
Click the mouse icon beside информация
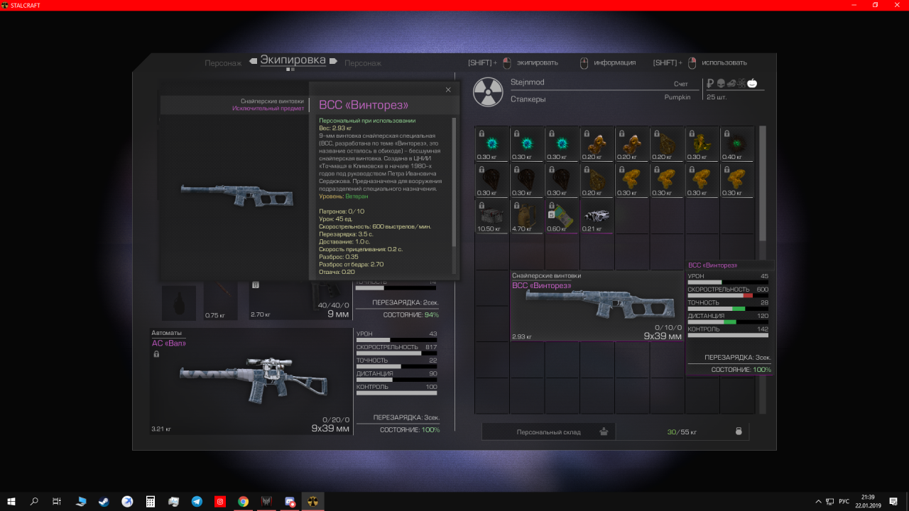(584, 62)
